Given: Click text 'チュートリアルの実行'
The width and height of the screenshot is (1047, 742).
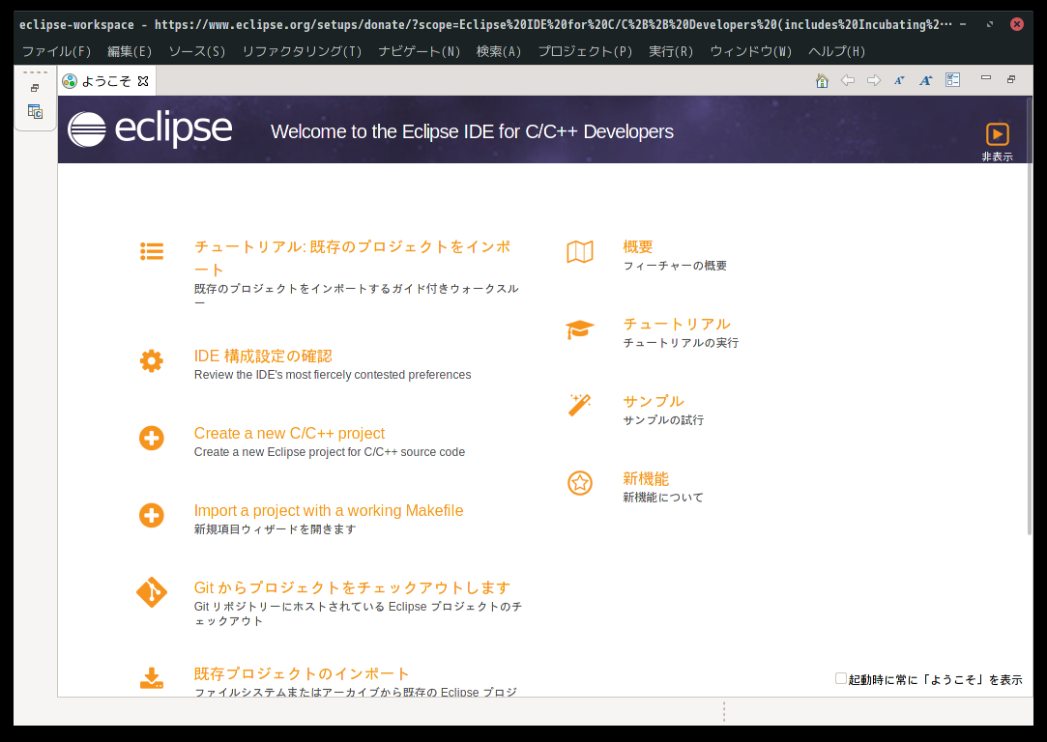Looking at the screenshot, I should click(681, 343).
